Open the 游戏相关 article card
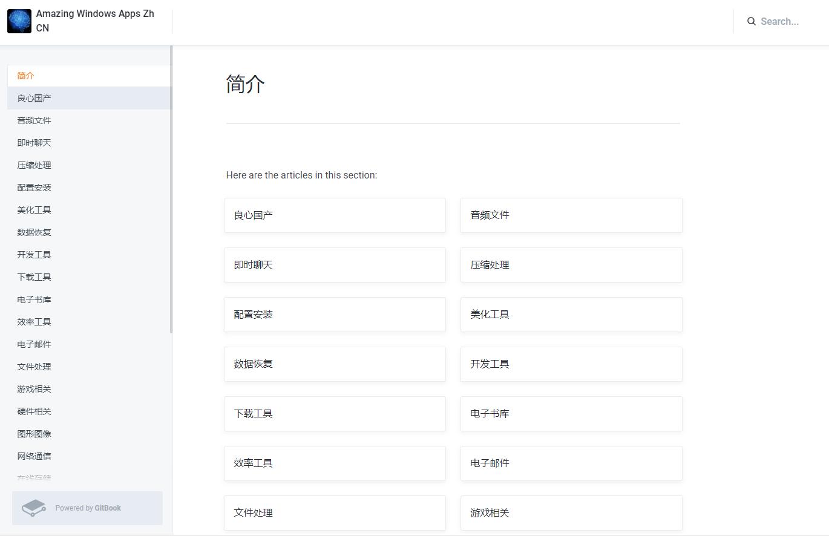This screenshot has width=829, height=536. 571,512
